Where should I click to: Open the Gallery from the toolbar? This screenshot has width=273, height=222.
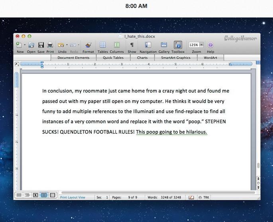164,45
